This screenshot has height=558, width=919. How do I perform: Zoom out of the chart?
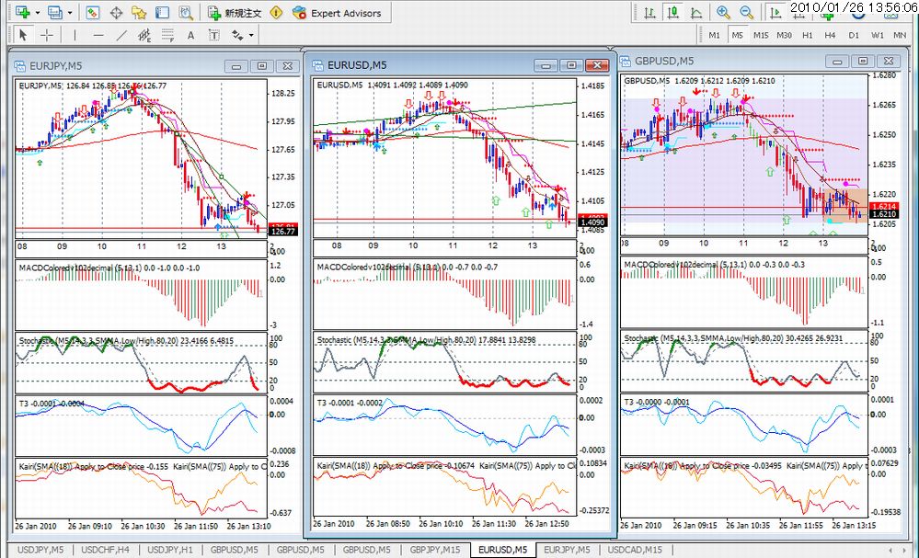pos(746,12)
